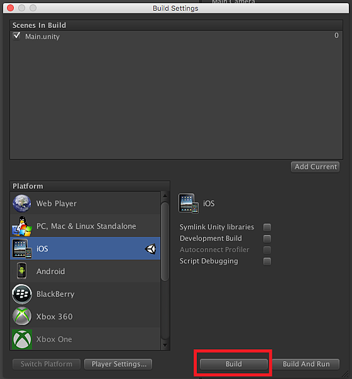Uncheck the Main.unity scene checkbox
352x379 pixels.
pyautogui.click(x=16, y=36)
